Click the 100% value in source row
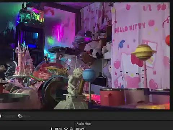Screen dimensions: 173x130 [58, 129]
